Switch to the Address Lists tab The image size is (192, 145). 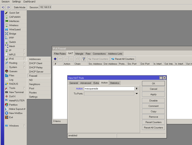[115, 54]
